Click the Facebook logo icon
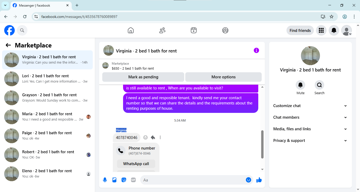360x192 pixels. [x=9, y=30]
